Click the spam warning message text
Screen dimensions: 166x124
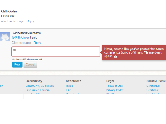tap(134, 52)
